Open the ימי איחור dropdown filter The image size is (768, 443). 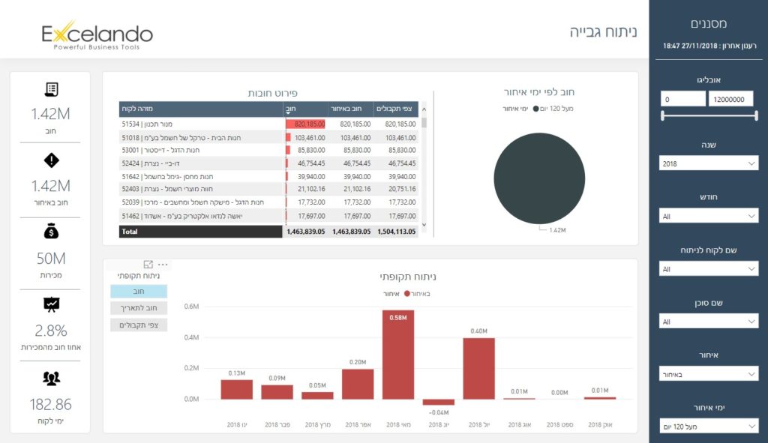point(709,427)
